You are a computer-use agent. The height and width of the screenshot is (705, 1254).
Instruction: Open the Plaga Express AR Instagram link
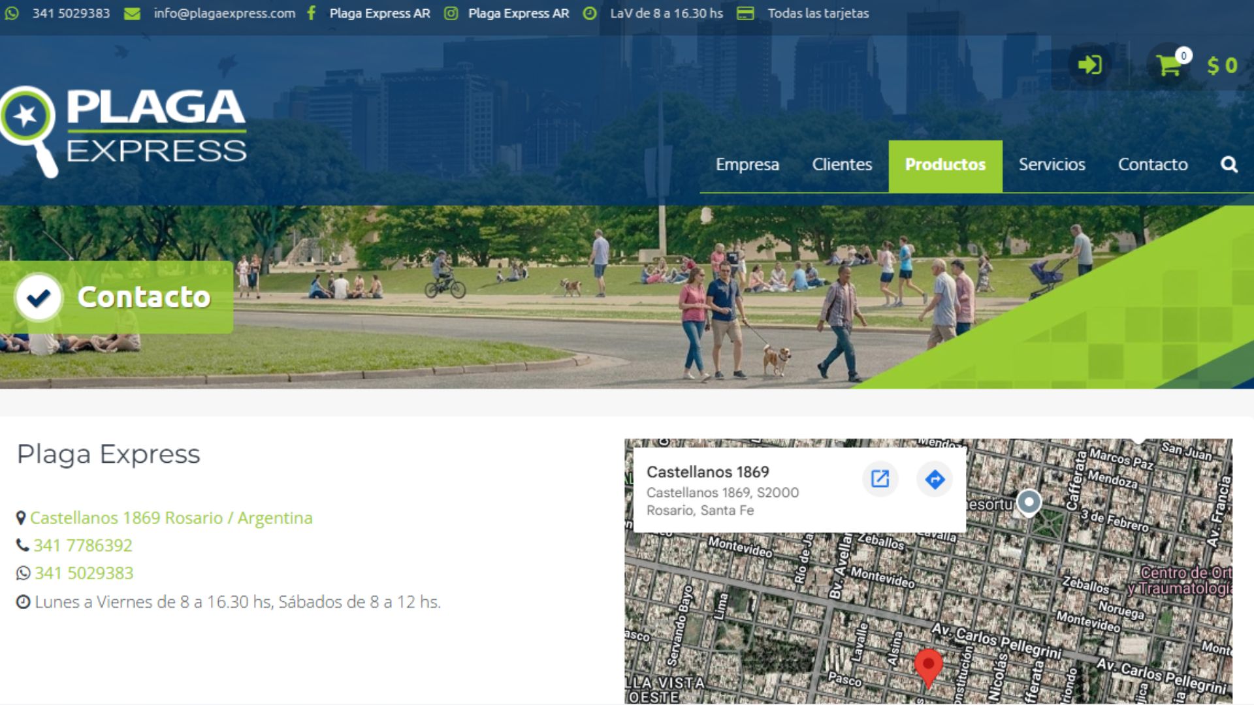click(519, 13)
